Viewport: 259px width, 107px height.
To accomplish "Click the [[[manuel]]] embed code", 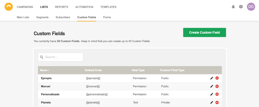I will 93,86.
